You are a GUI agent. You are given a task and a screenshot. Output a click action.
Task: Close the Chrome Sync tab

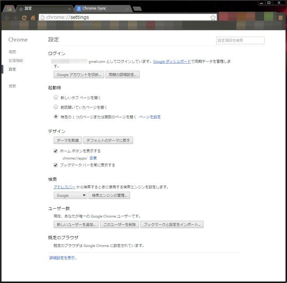point(127,9)
